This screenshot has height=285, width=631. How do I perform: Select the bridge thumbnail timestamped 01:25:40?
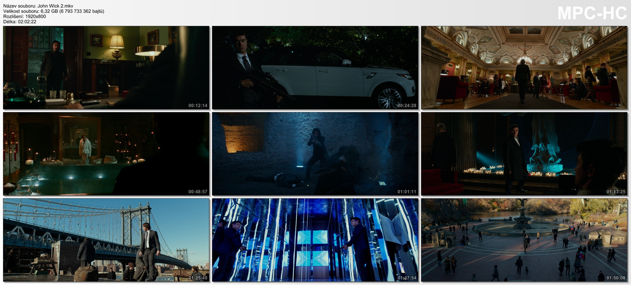pos(106,240)
